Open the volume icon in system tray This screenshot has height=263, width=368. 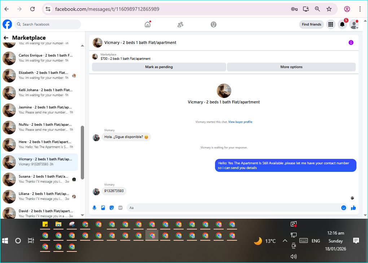[294, 257]
